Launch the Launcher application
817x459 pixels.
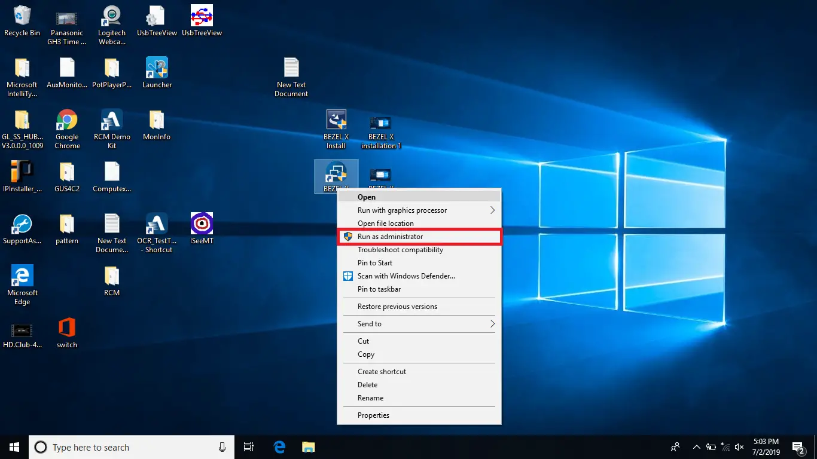pos(157,68)
